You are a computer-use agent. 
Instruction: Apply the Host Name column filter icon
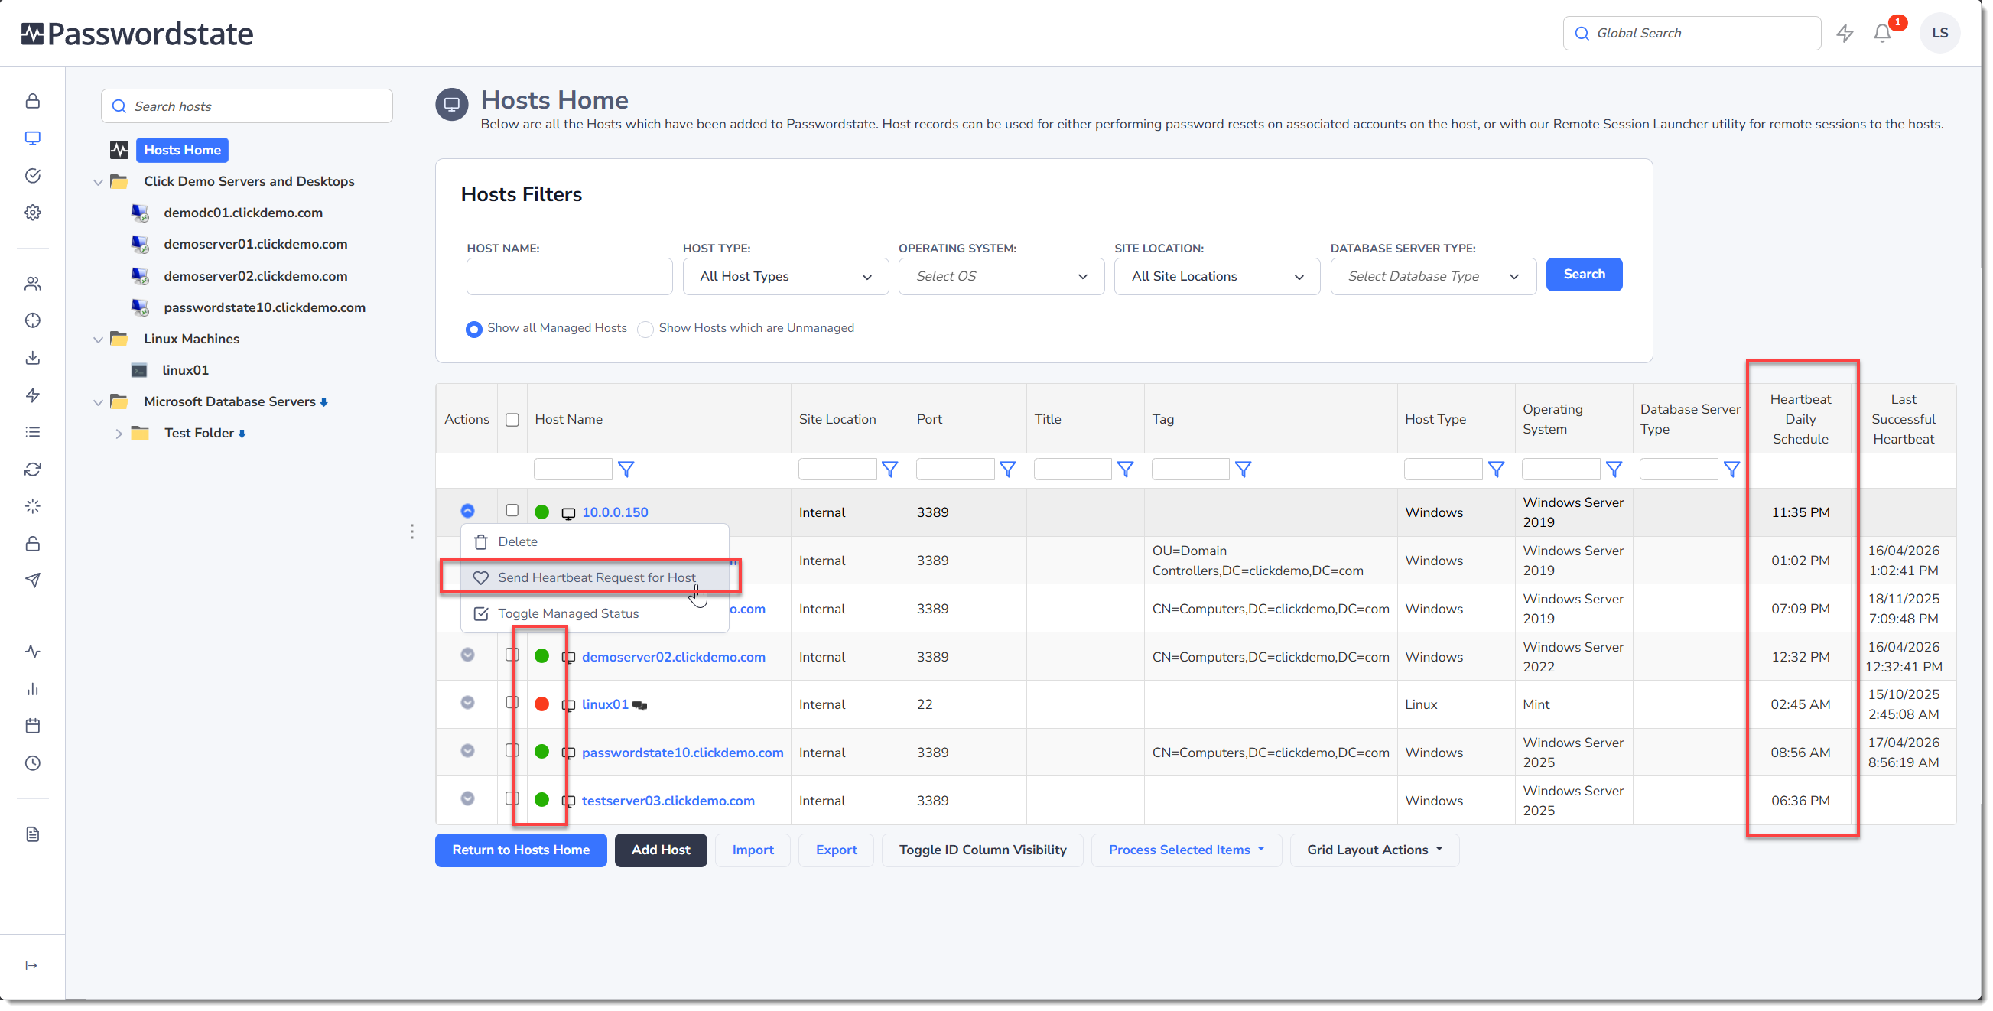tap(626, 470)
